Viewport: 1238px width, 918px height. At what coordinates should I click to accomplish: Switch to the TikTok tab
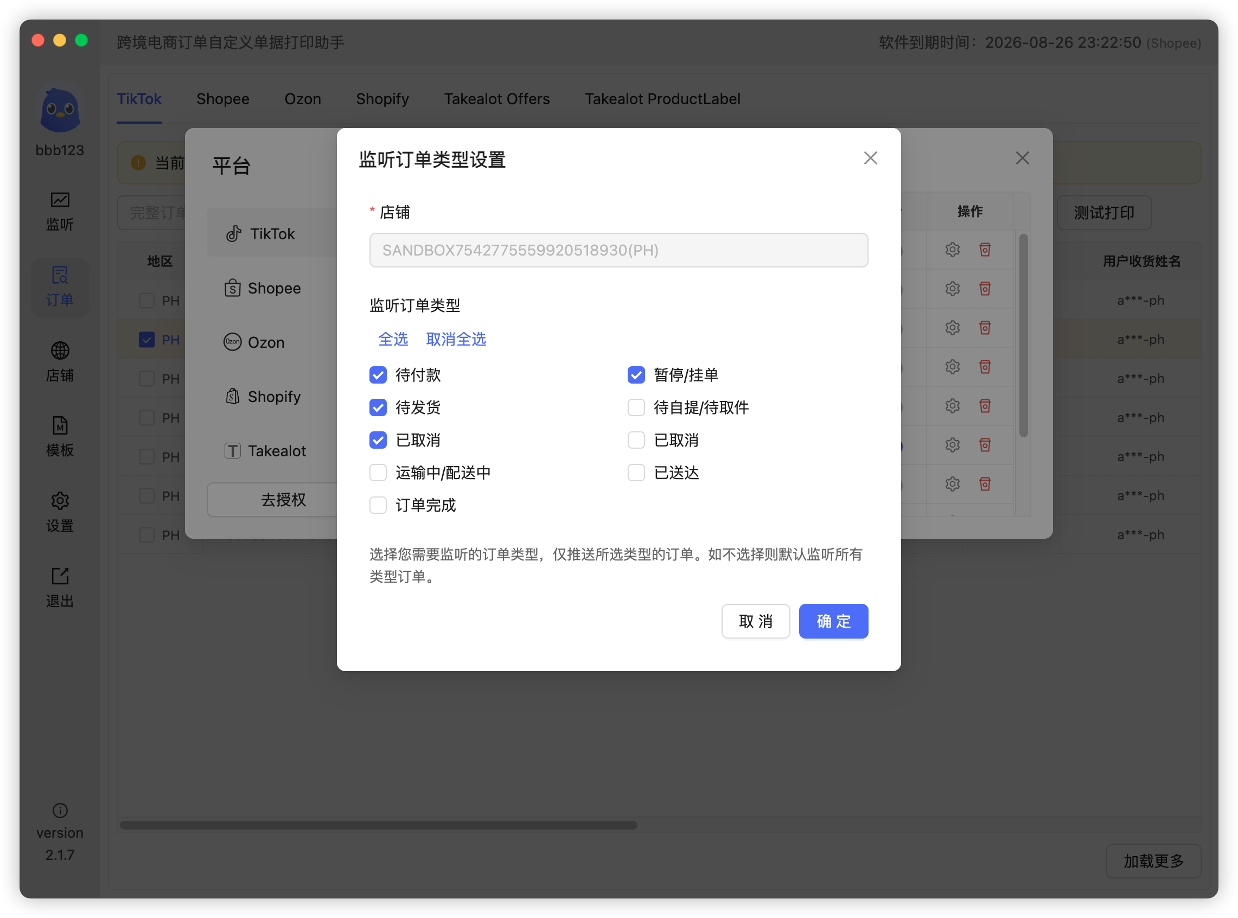click(139, 99)
